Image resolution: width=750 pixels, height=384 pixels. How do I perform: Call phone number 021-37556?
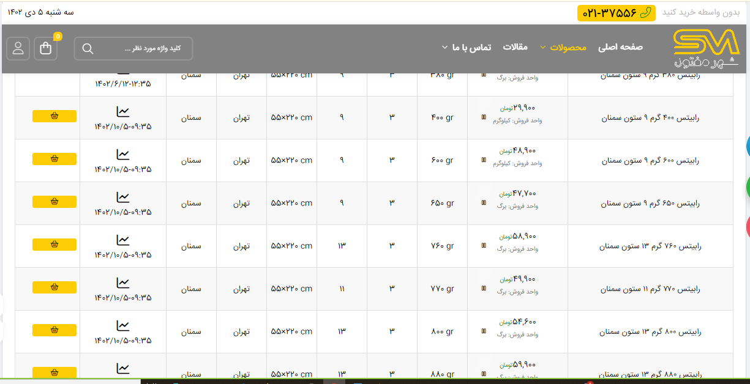click(x=616, y=13)
